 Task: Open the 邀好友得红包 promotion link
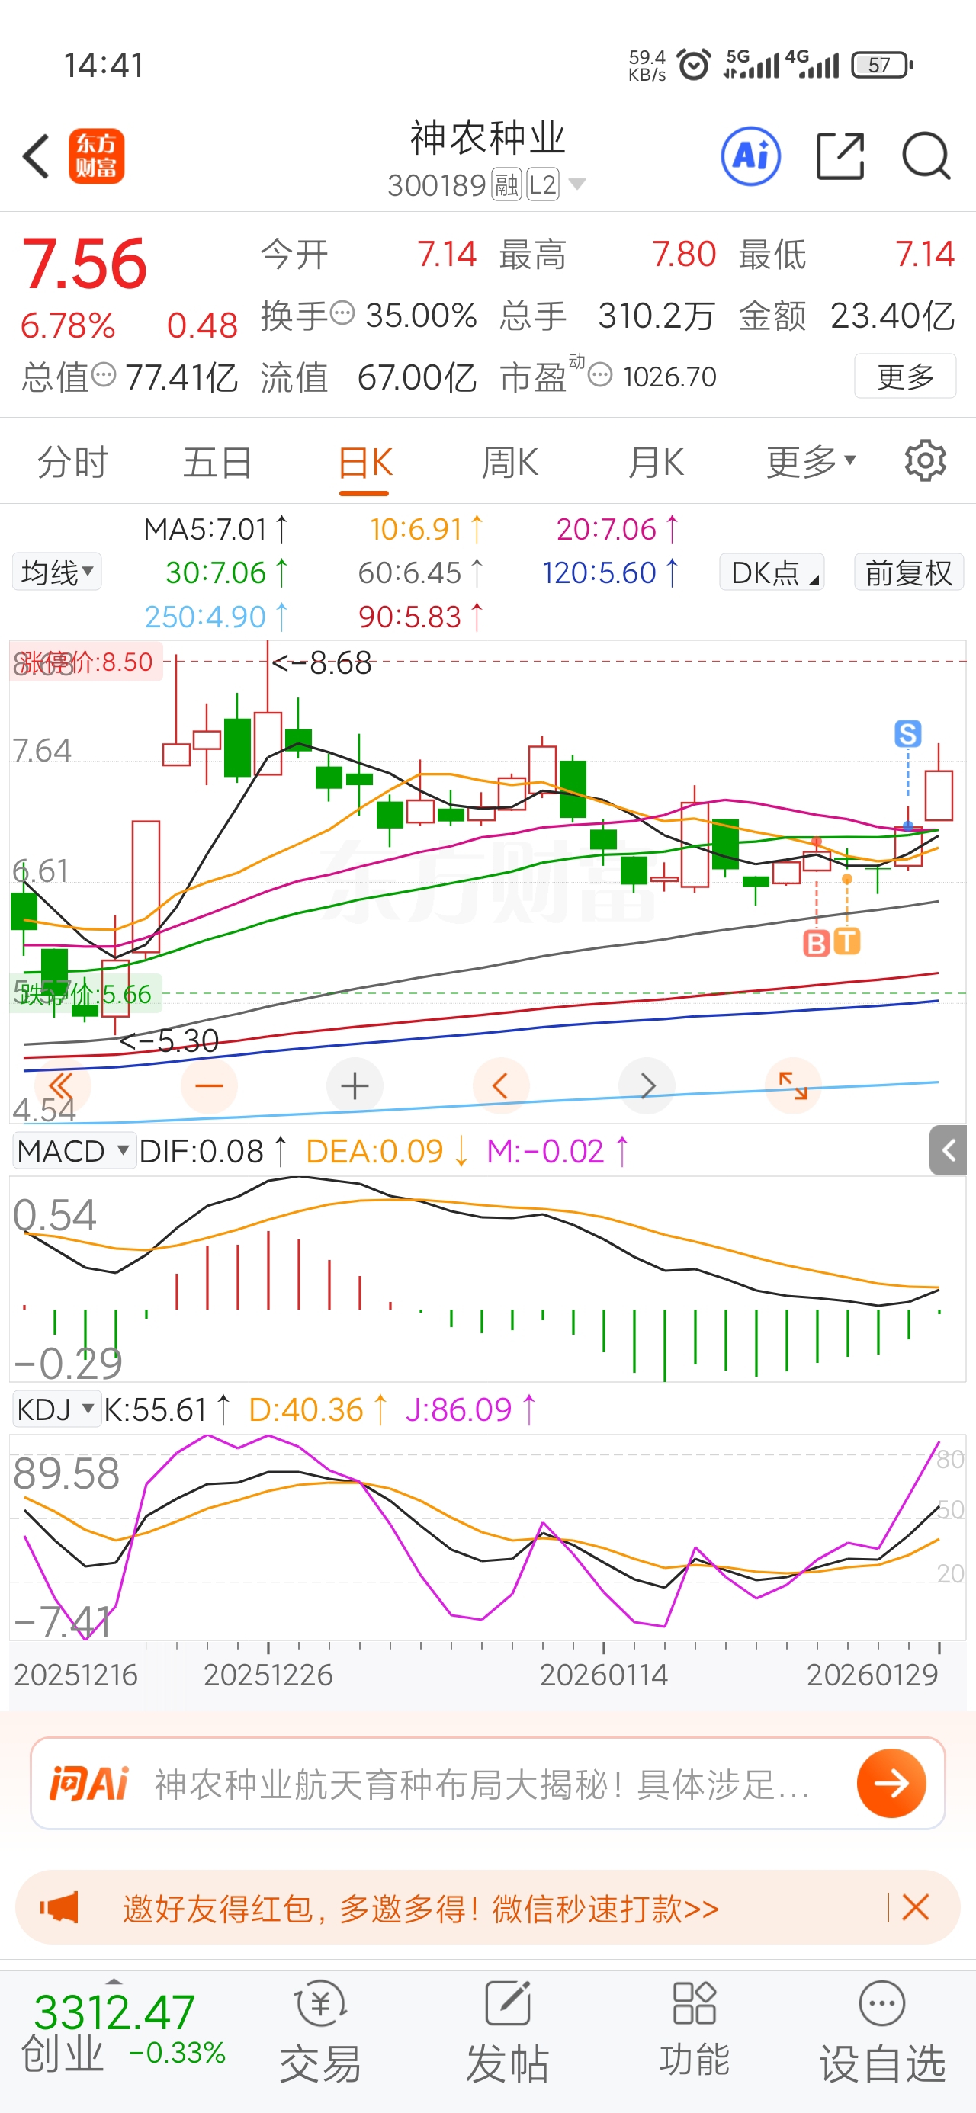point(420,1909)
